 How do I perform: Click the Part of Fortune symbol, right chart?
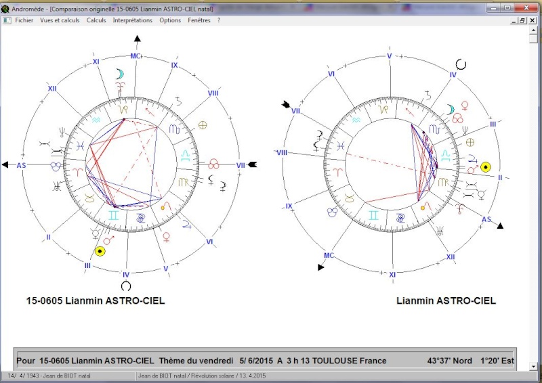pyautogui.click(x=470, y=142)
